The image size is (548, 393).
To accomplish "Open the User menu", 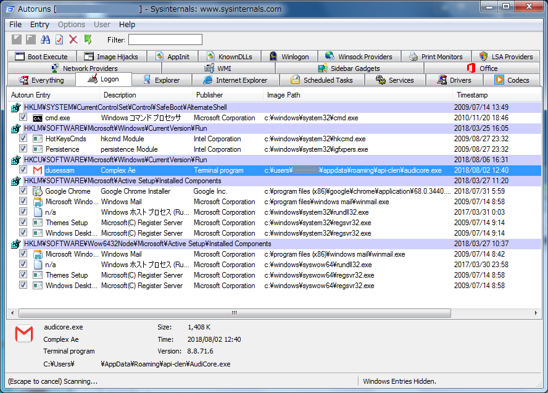I will [102, 25].
